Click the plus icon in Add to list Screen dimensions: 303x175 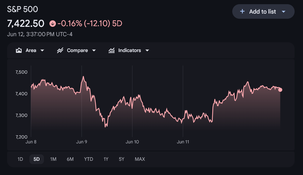click(242, 11)
